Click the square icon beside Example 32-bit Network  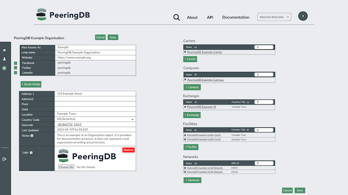click(185, 172)
